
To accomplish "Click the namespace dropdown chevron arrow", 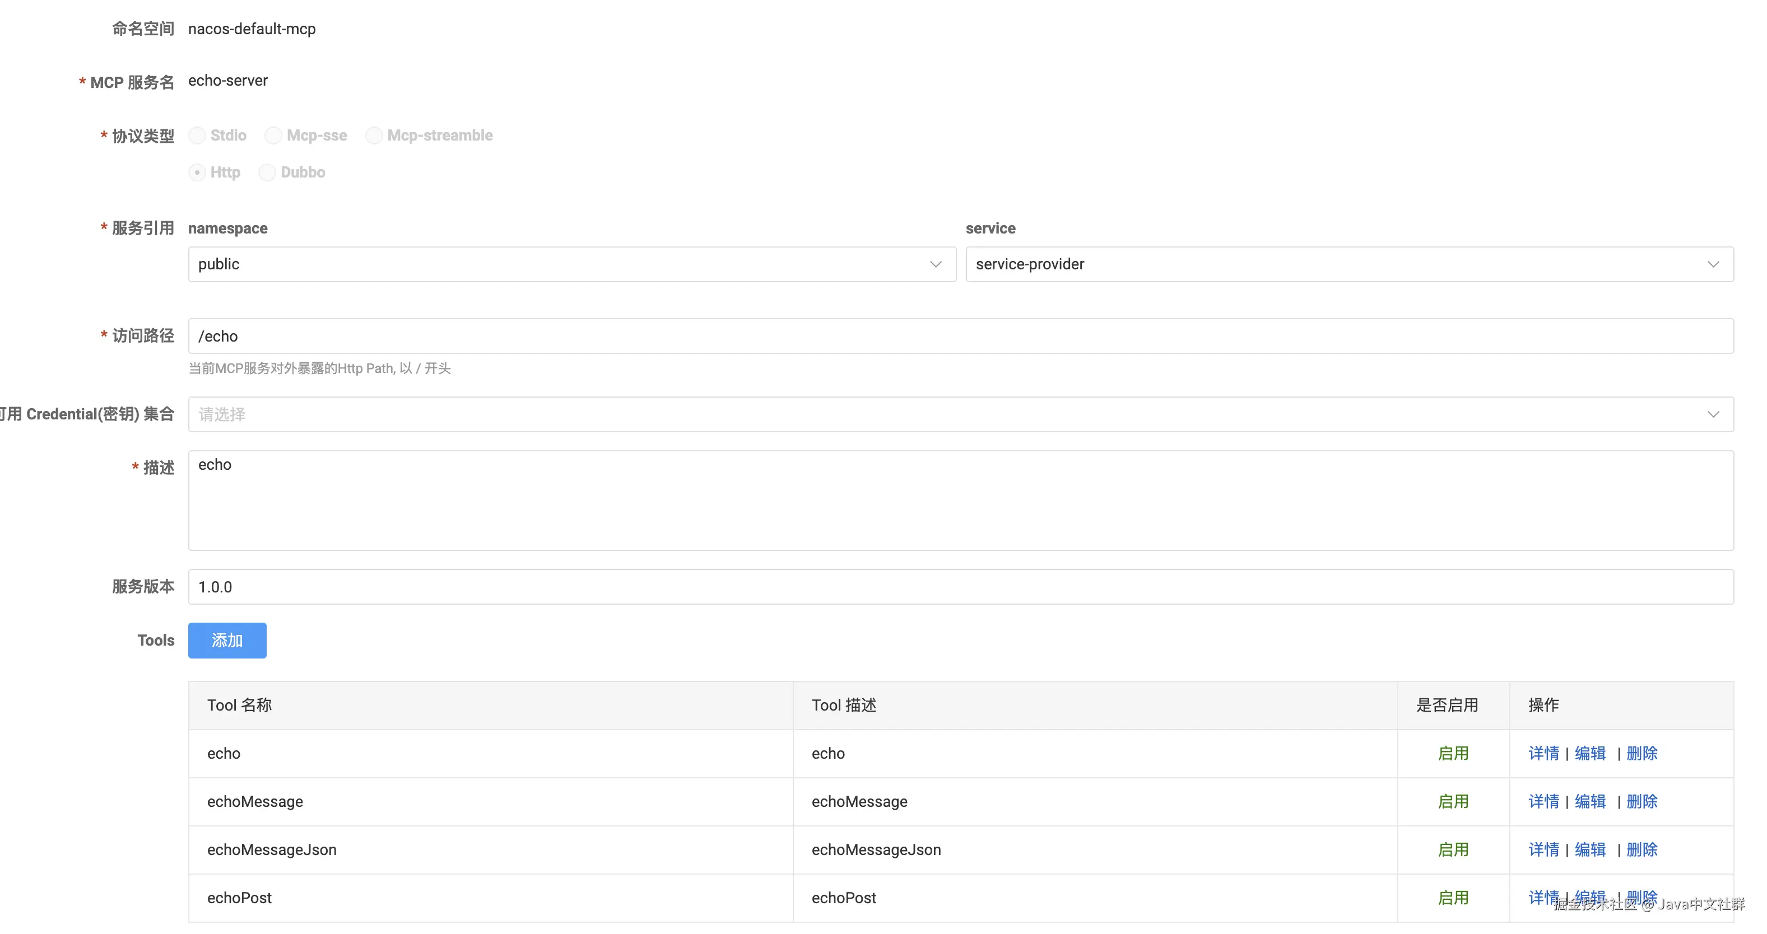I will (936, 264).
